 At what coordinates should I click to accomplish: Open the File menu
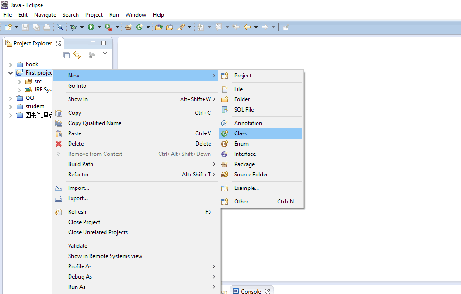[7, 15]
